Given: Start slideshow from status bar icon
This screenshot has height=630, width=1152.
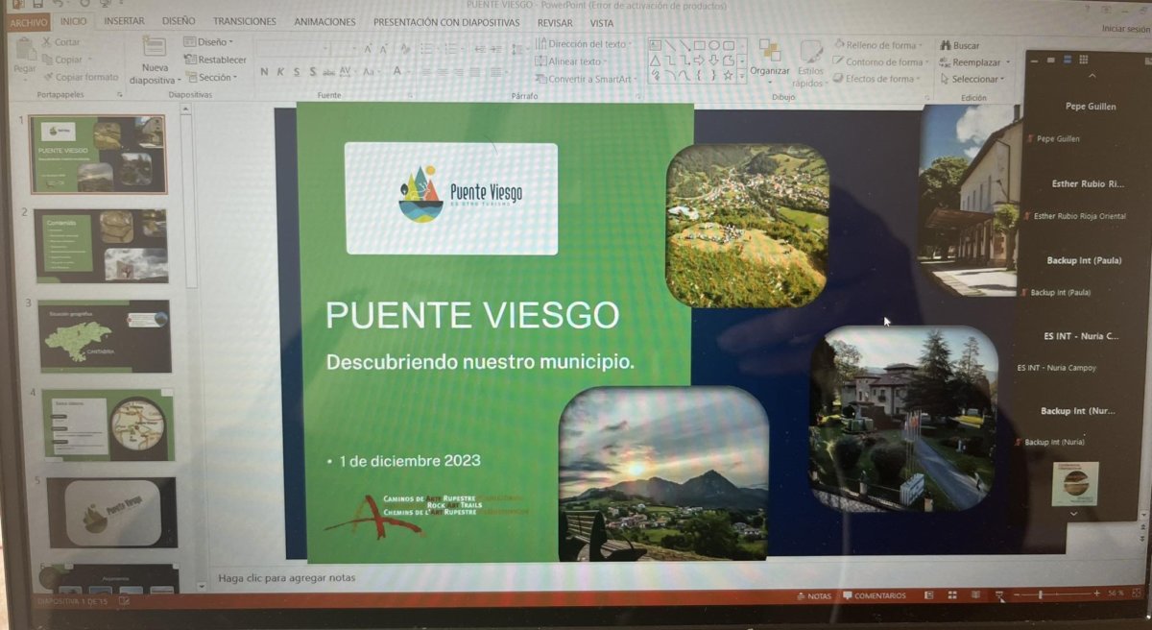Looking at the screenshot, I should [x=999, y=595].
